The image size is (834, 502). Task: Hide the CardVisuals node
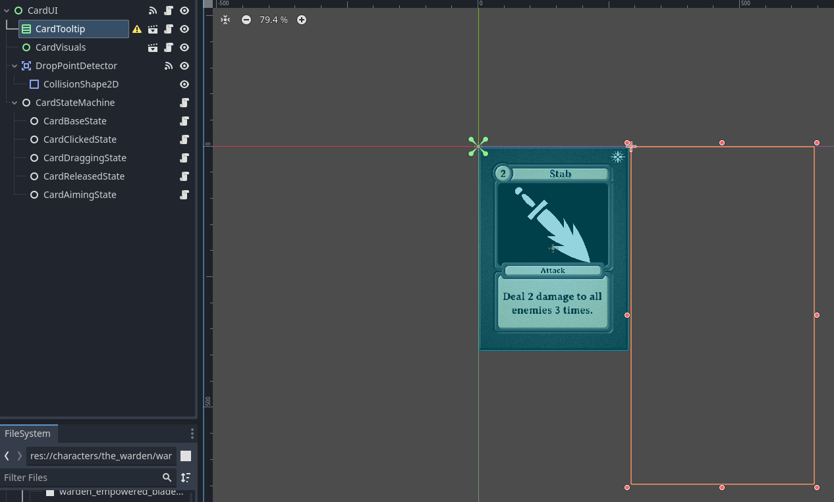(x=184, y=47)
